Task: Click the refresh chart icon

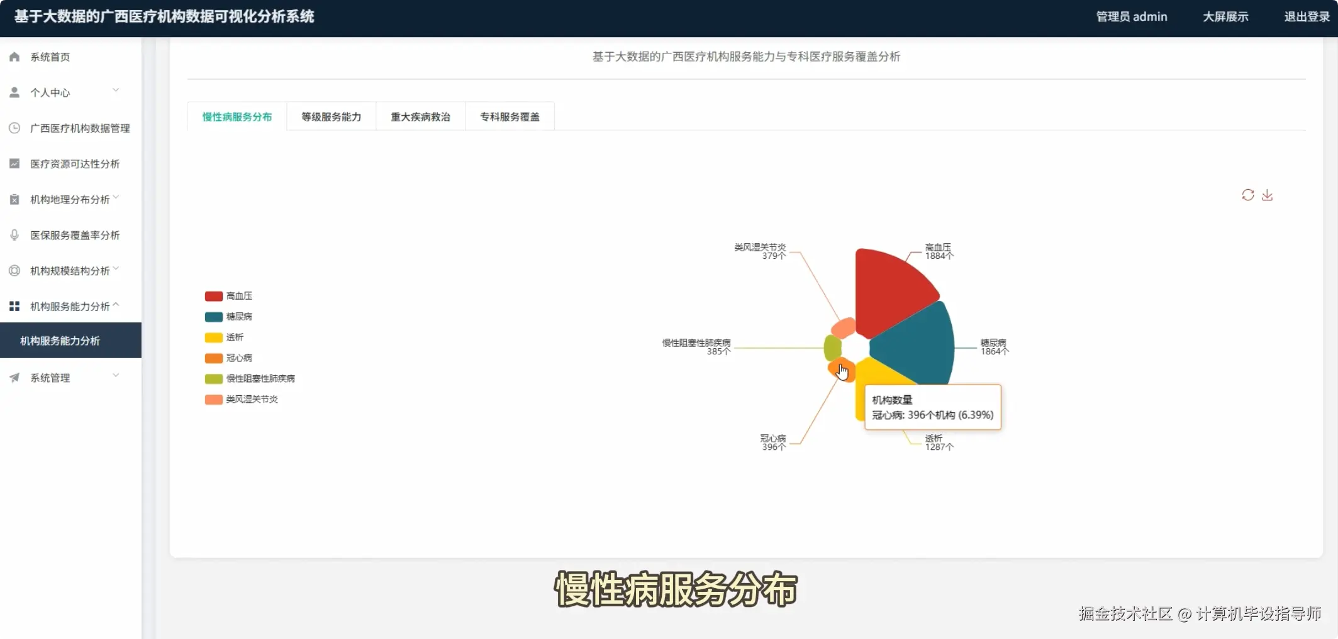Action: click(1247, 195)
